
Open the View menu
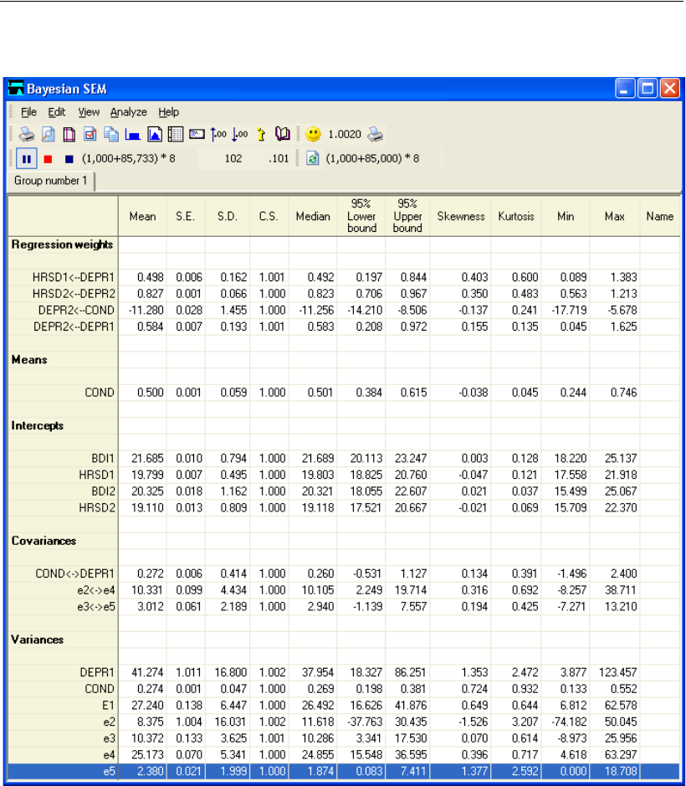click(89, 111)
